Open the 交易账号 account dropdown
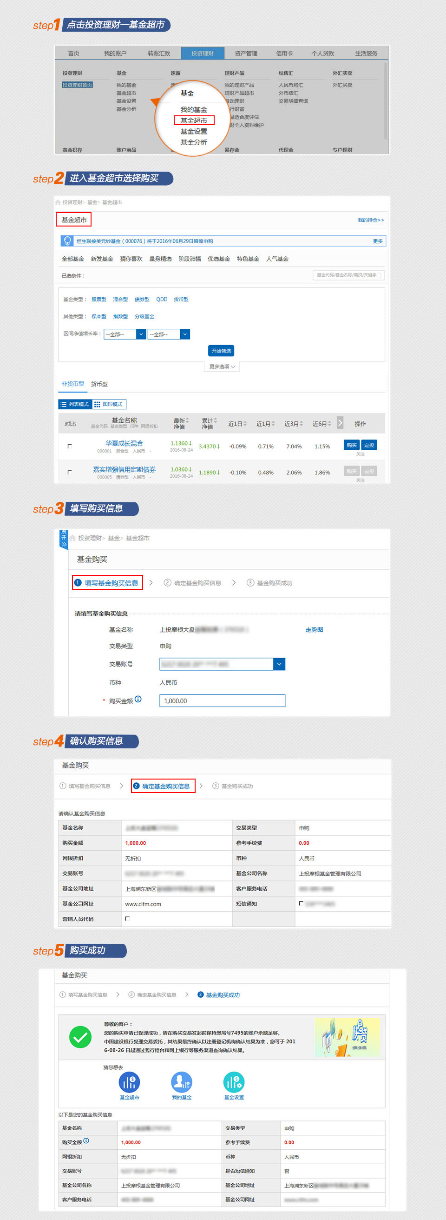Viewport: 446px width, 1220px height. point(279,664)
